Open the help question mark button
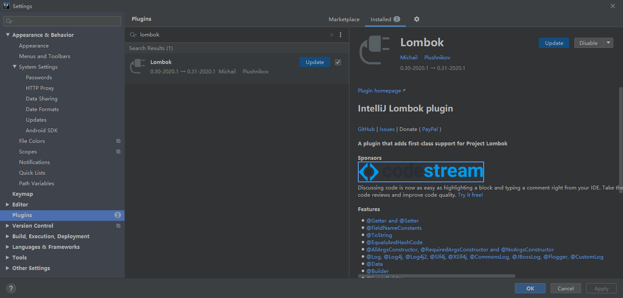The image size is (623, 298). [x=11, y=289]
